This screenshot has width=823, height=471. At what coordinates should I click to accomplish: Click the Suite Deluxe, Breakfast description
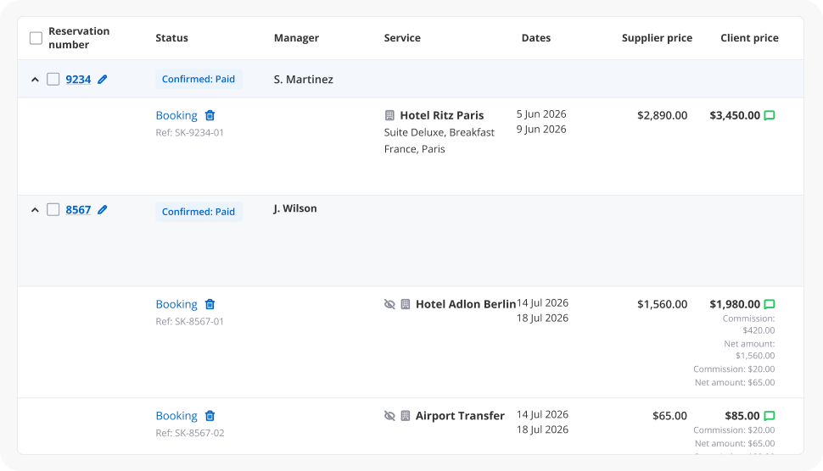(x=439, y=132)
